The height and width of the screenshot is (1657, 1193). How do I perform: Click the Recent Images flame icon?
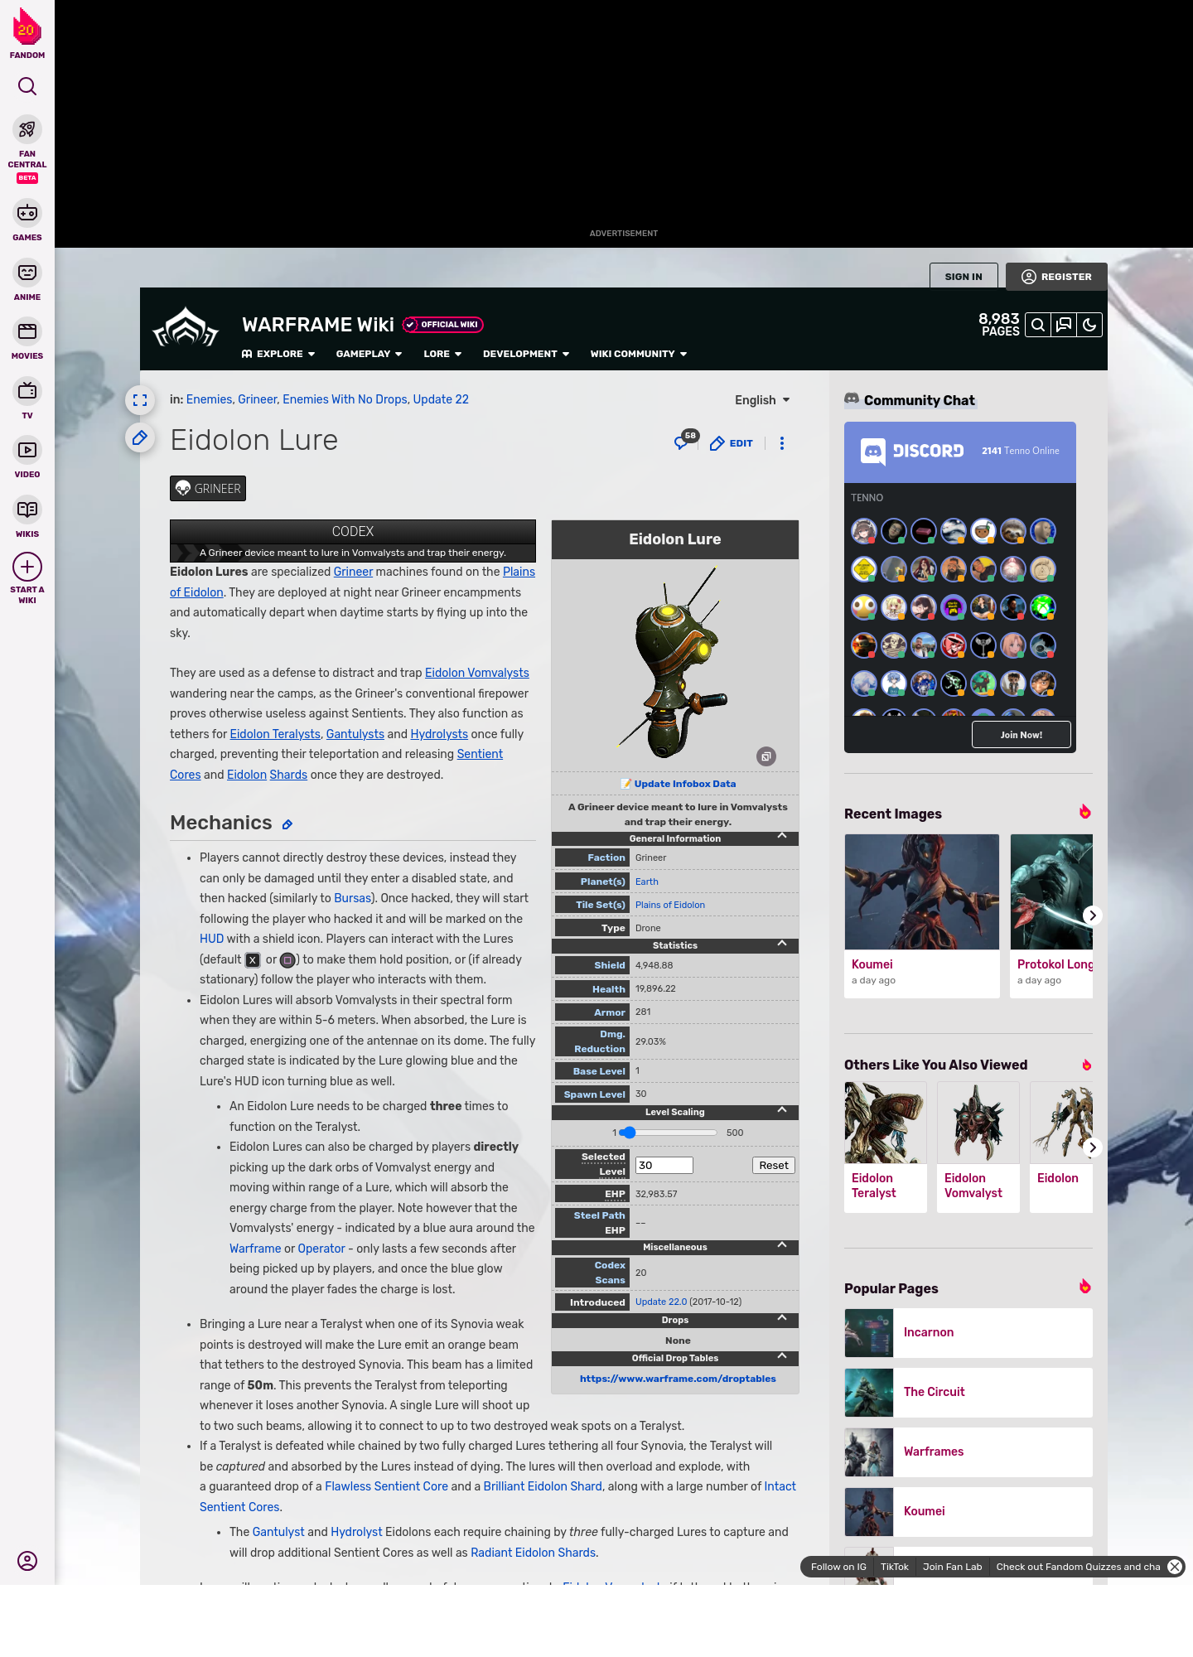[1084, 812]
